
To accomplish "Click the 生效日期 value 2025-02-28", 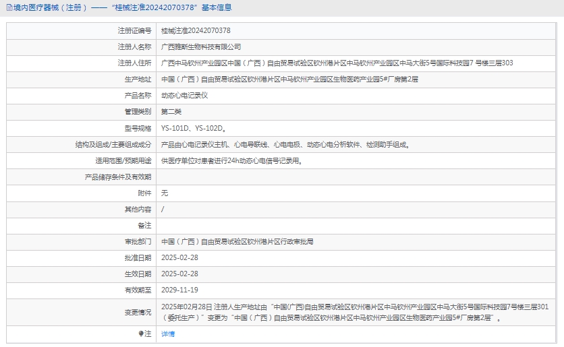I will click(179, 274).
